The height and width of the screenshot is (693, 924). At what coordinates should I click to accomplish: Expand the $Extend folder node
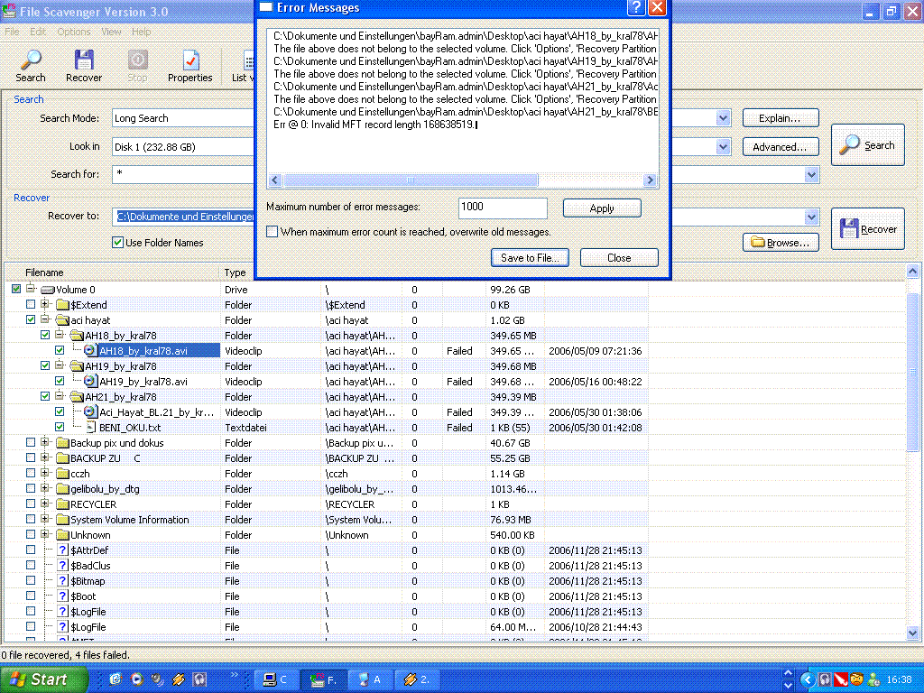pos(45,304)
